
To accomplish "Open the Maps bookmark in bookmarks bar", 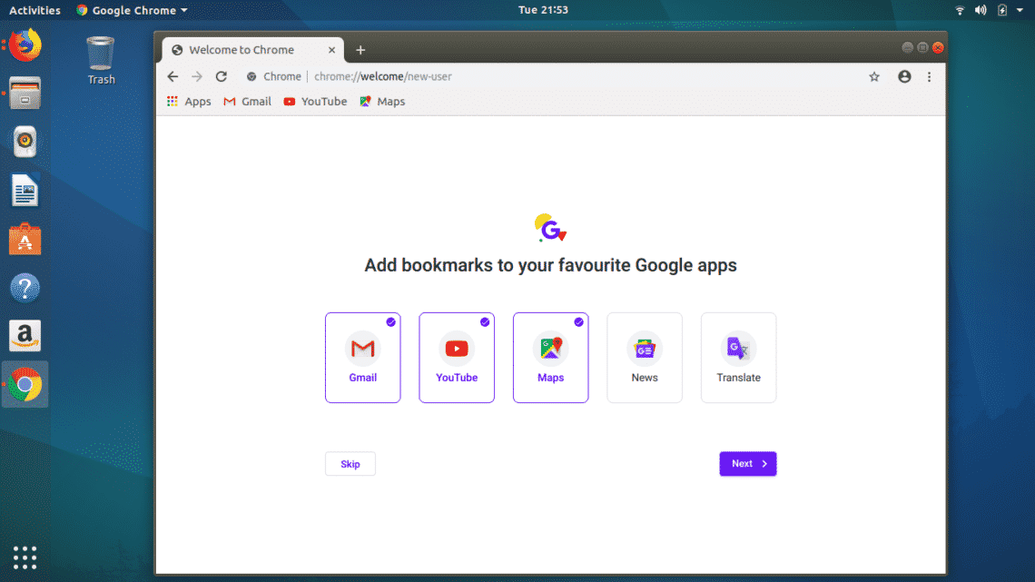I will click(382, 102).
